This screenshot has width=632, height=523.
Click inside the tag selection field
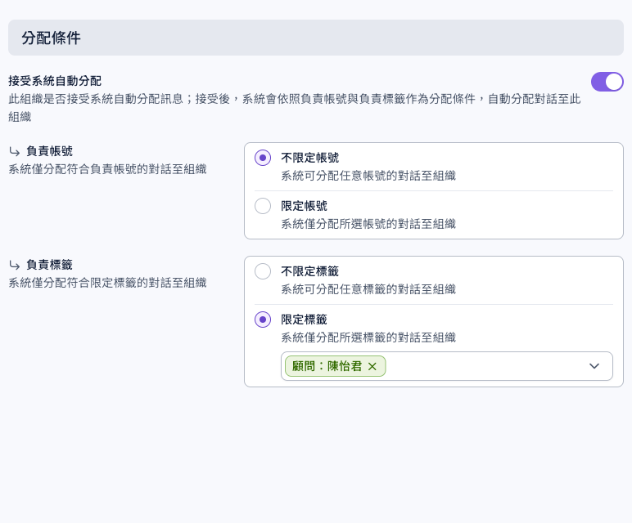coord(447,366)
